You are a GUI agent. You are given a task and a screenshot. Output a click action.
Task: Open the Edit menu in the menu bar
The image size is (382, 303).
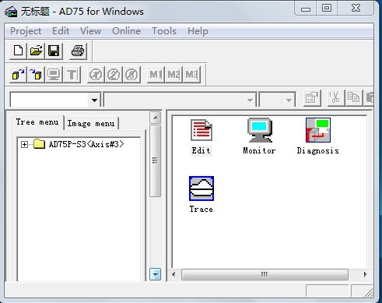point(61,31)
